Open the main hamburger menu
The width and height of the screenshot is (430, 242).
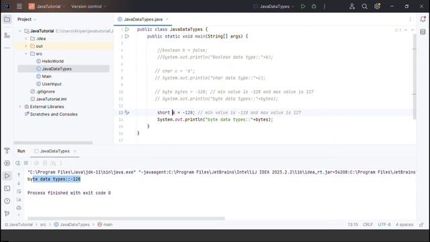19,6
